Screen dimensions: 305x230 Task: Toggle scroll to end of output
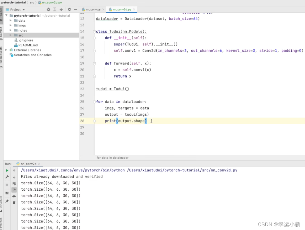coord(14,190)
